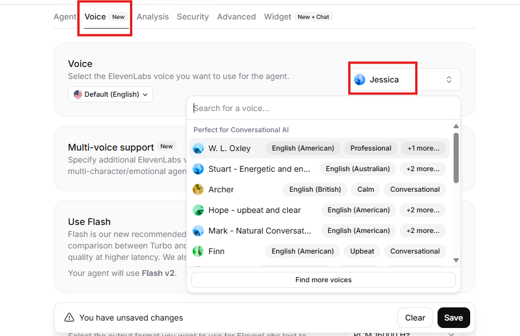Screen dimensions: 520x336
Task: Focus the Search for a voice field
Action: pos(324,108)
